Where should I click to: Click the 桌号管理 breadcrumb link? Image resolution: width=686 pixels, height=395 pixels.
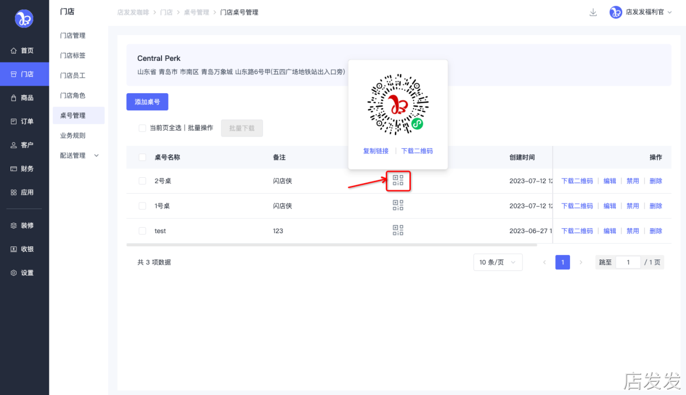pos(197,12)
